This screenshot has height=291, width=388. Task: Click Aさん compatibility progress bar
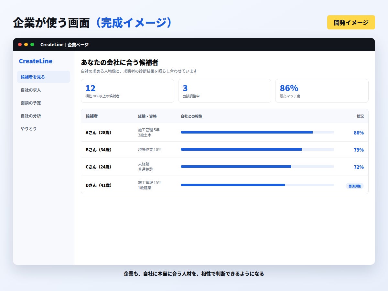(x=257, y=132)
